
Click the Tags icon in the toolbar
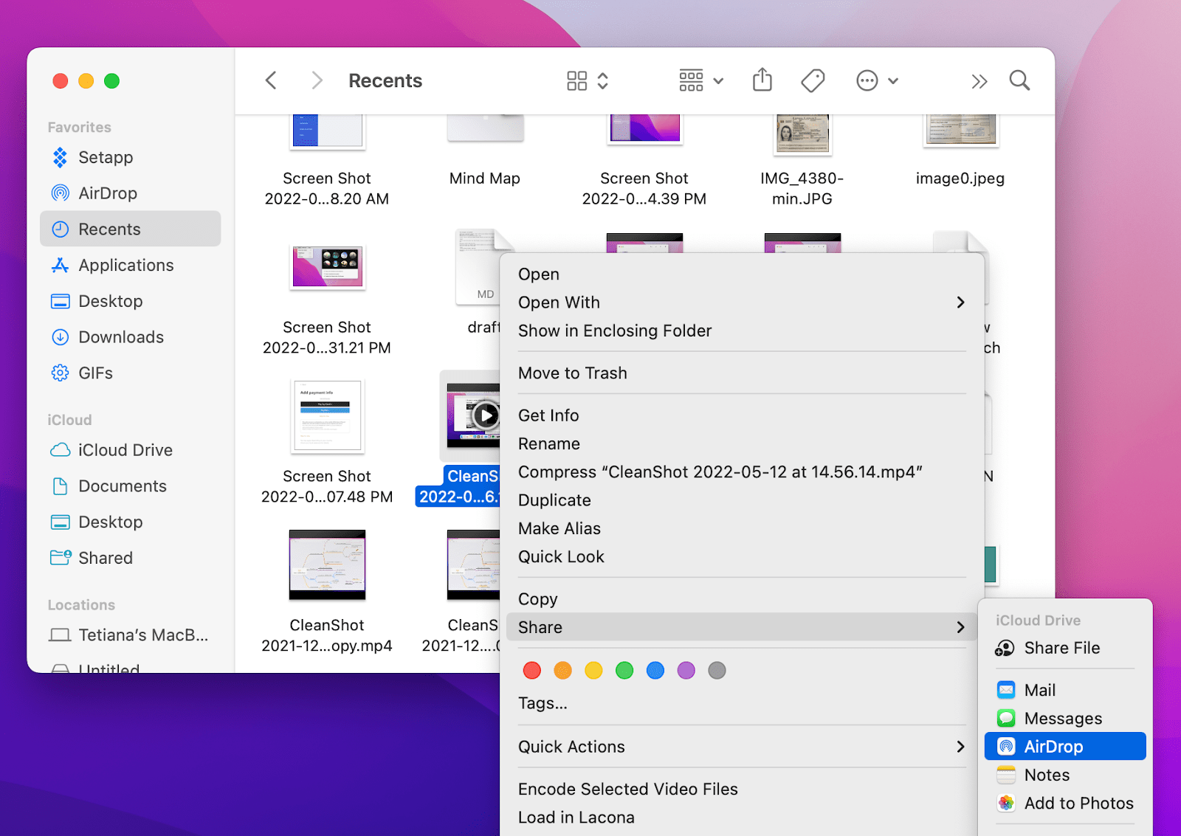pos(812,80)
